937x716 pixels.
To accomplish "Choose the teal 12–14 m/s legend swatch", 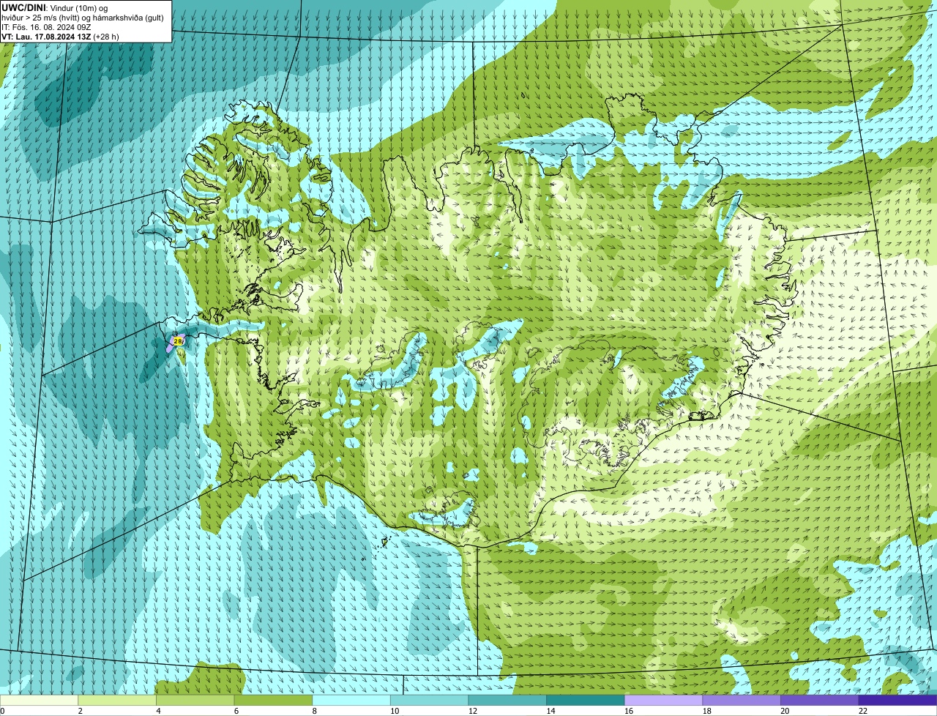I will point(507,700).
